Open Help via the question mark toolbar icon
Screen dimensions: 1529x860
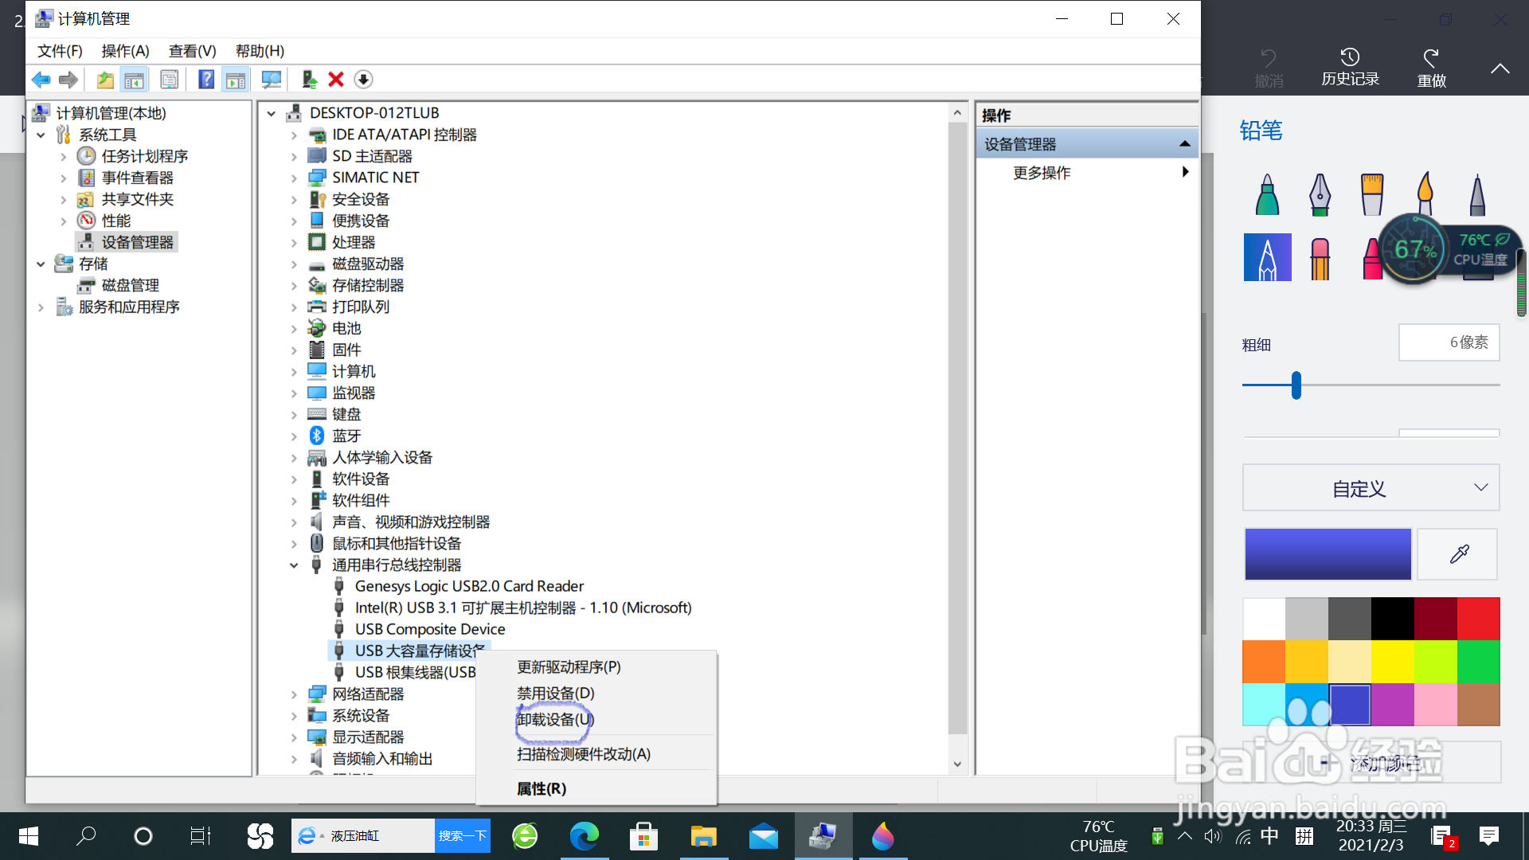point(205,79)
